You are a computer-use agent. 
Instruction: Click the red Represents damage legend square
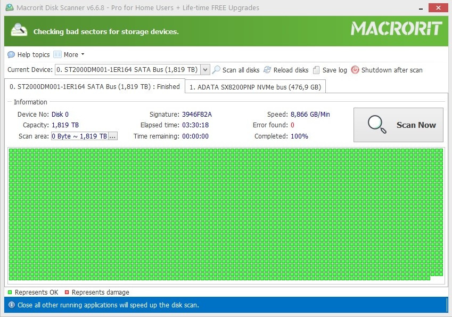[67, 292]
